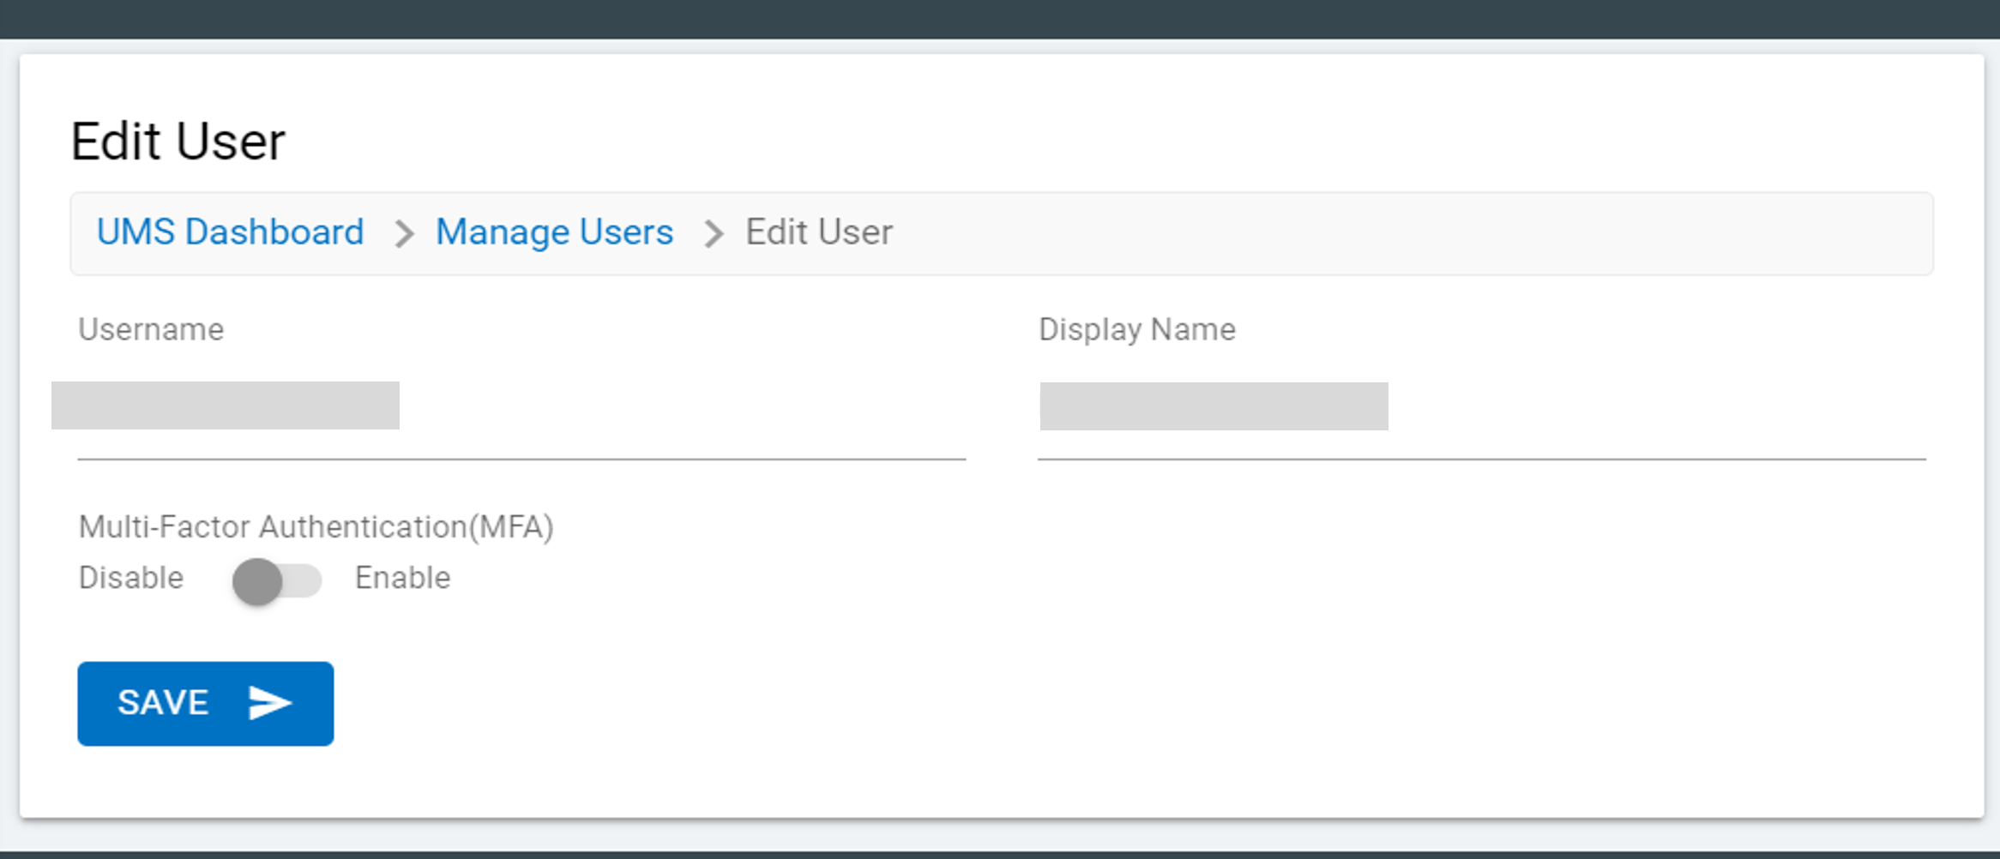Click the dark header bar at top
Image resolution: width=2000 pixels, height=859 pixels.
[x=1000, y=19]
